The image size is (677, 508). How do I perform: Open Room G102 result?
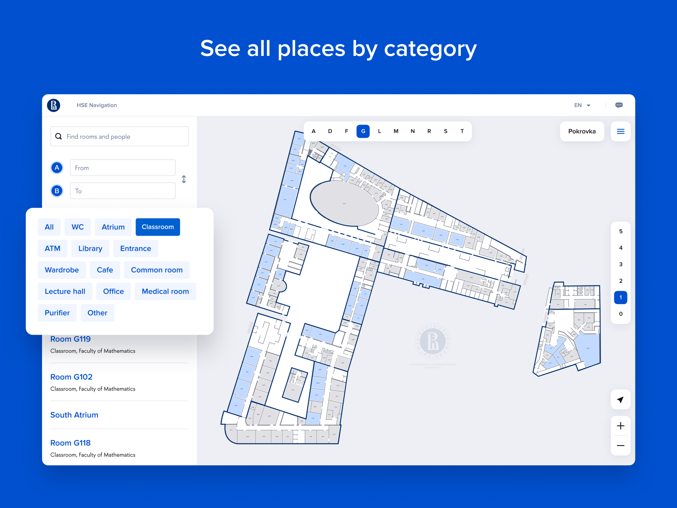71,377
